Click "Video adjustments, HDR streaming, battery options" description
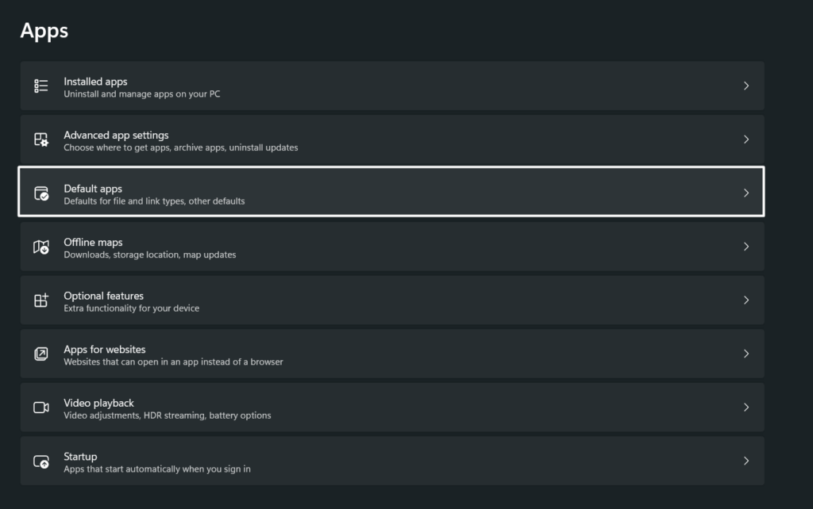This screenshot has width=813, height=509. pos(167,415)
